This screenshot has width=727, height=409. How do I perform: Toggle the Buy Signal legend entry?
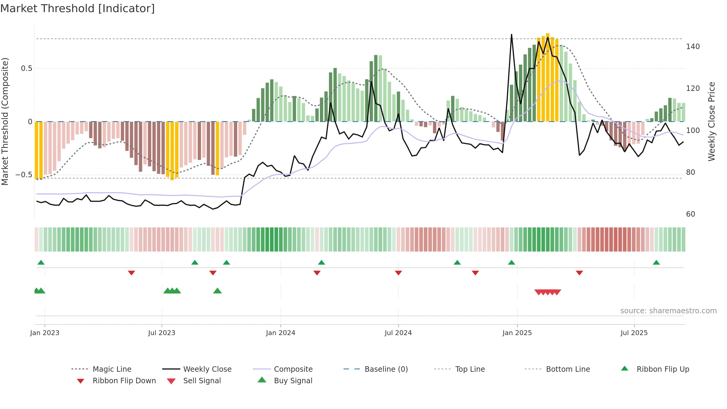coord(285,381)
